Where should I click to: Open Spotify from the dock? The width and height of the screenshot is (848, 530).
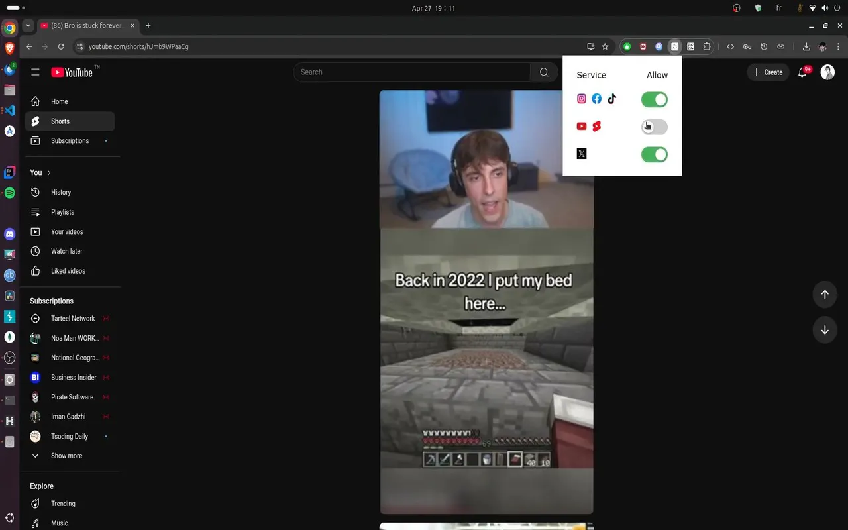[x=9, y=193]
